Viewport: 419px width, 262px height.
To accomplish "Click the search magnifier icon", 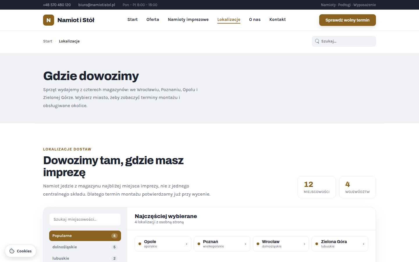I will 317,41.
